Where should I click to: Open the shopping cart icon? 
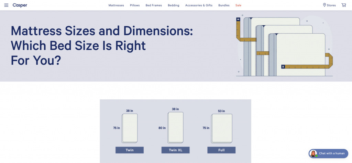(x=344, y=5)
